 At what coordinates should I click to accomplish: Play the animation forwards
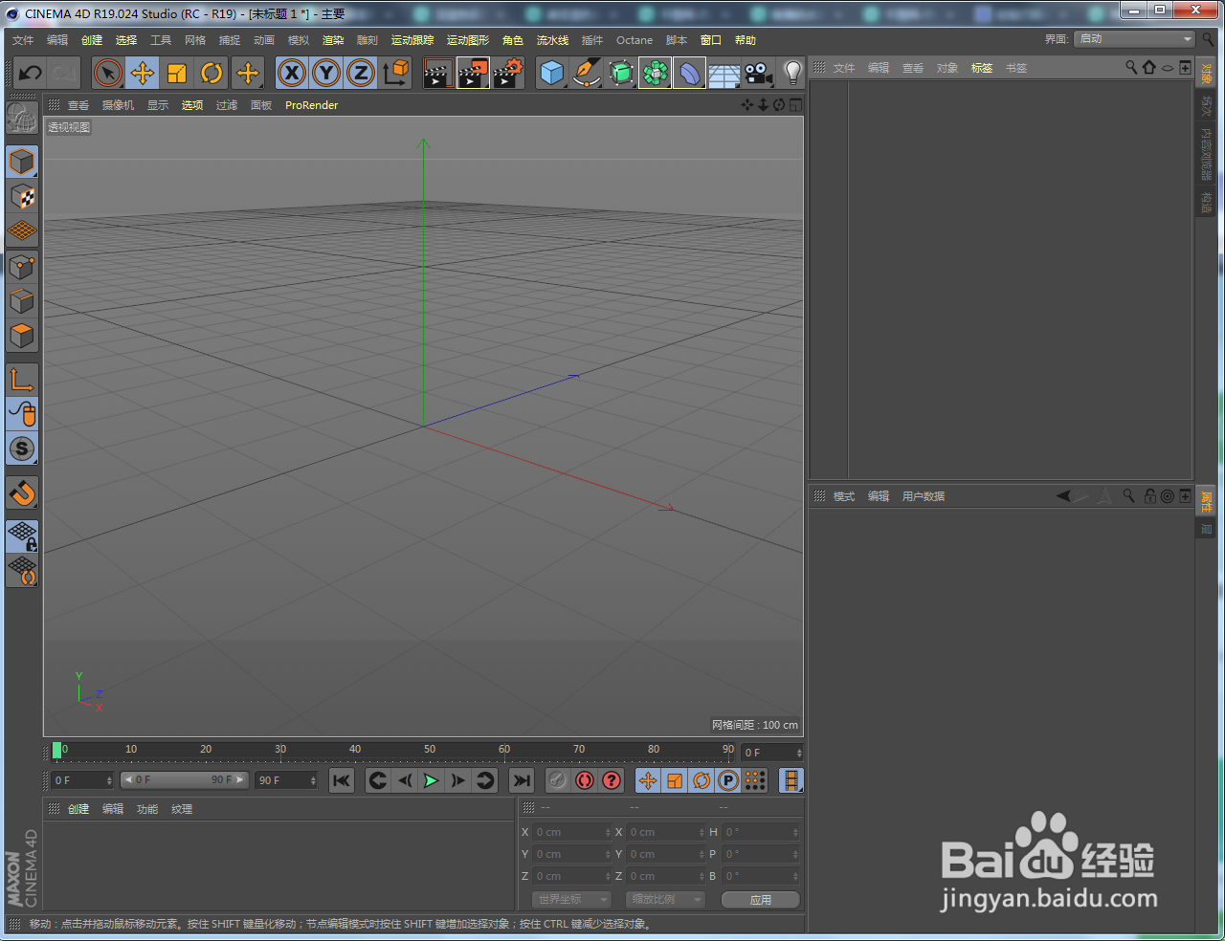432,780
